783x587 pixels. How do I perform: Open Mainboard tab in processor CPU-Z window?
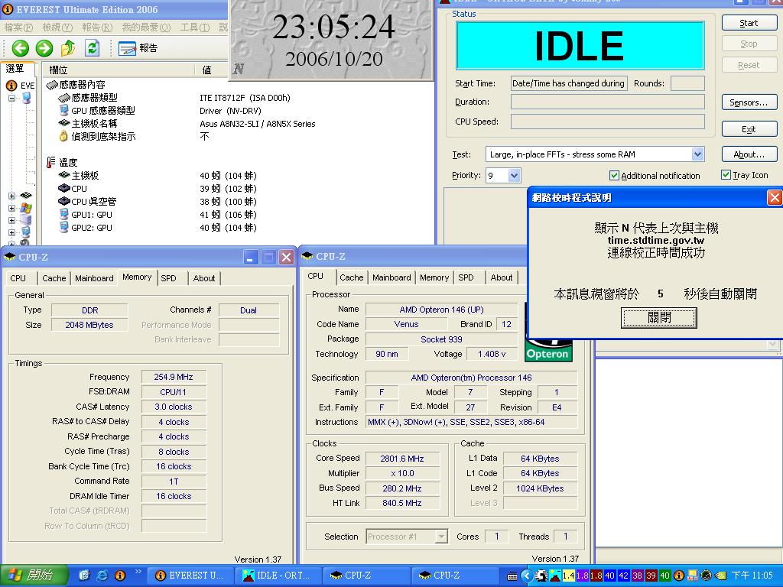(391, 277)
